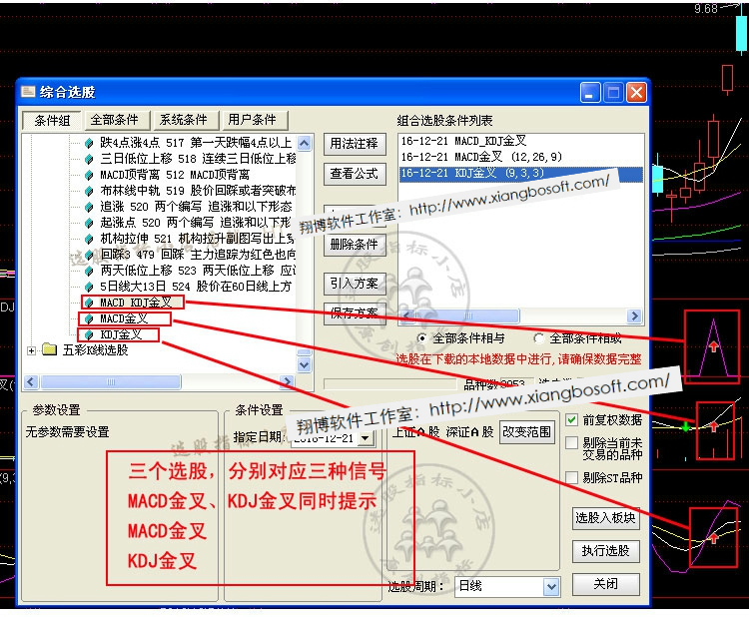Select 追涨 520 两个编写 tree row
Screen dimensions: 749x617
[196, 207]
